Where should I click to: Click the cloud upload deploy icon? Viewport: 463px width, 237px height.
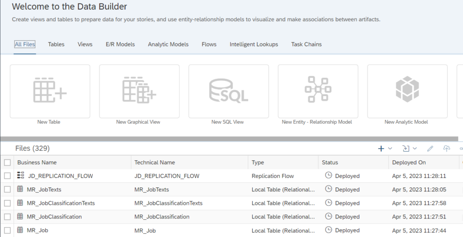tap(447, 149)
